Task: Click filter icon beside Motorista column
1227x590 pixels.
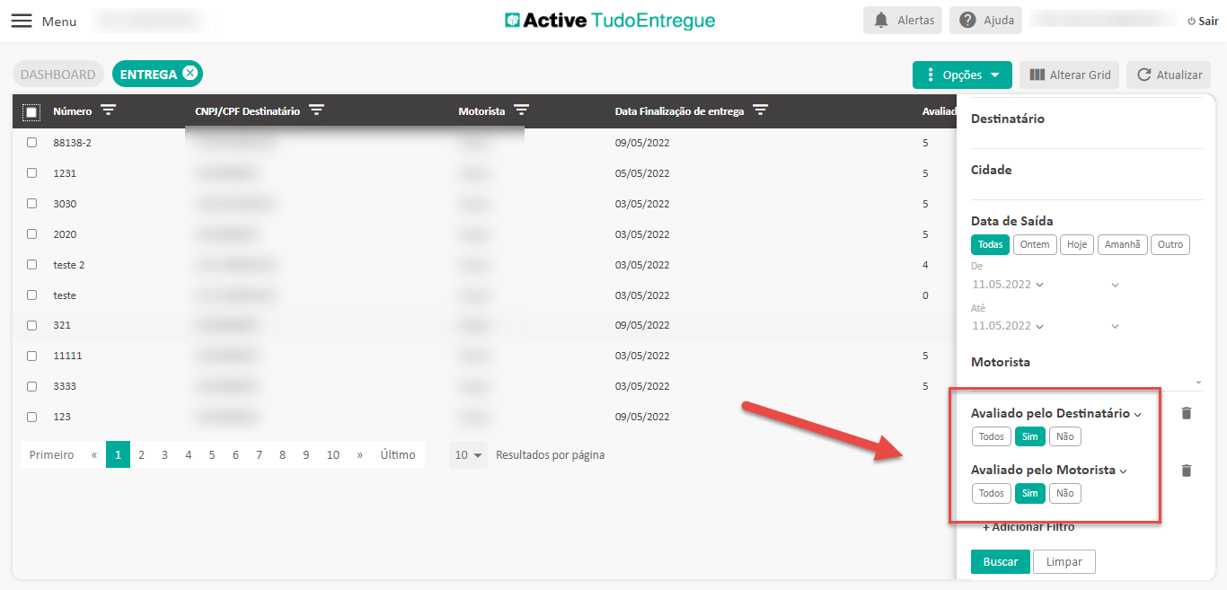Action: coord(521,110)
